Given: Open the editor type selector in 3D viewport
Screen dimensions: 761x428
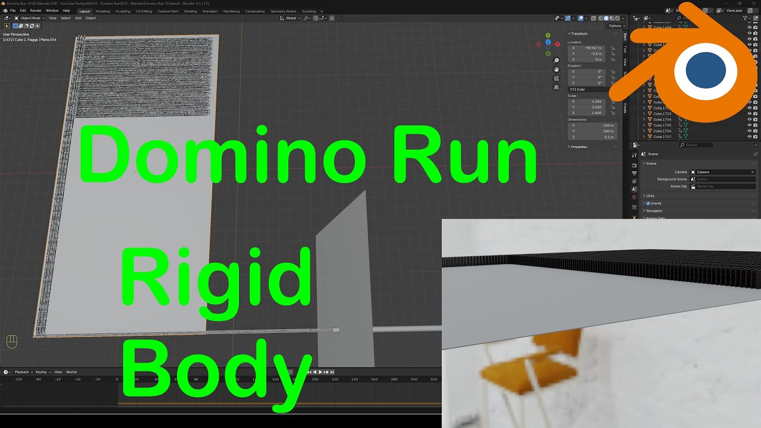Looking at the screenshot, I should (7, 18).
